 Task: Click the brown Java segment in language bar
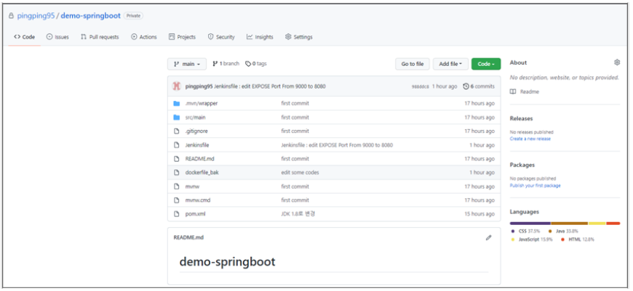(570, 223)
